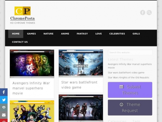Share via Twitter sidebar button
162x122 pixels.
tap(4, 100)
